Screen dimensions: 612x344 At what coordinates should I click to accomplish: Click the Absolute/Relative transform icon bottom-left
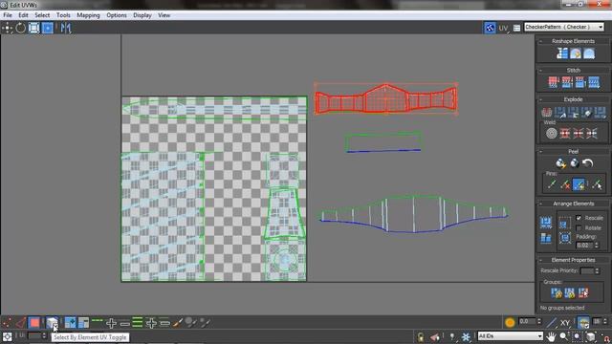7,336
